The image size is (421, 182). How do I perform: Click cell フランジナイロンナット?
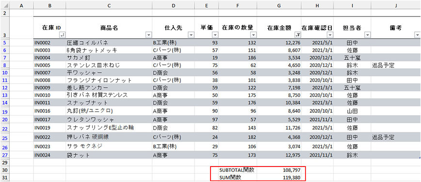(109, 80)
